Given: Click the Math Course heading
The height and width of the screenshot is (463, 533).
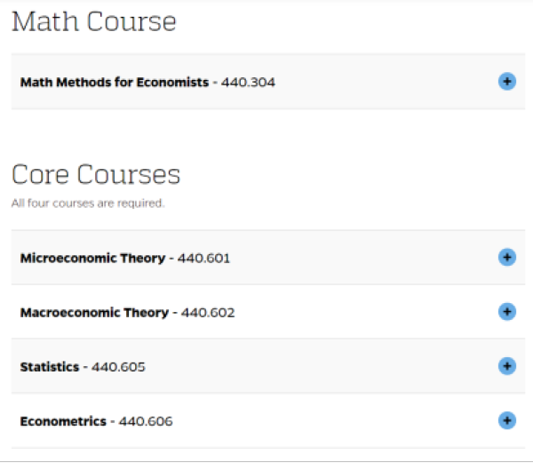Looking at the screenshot, I should 94,21.
